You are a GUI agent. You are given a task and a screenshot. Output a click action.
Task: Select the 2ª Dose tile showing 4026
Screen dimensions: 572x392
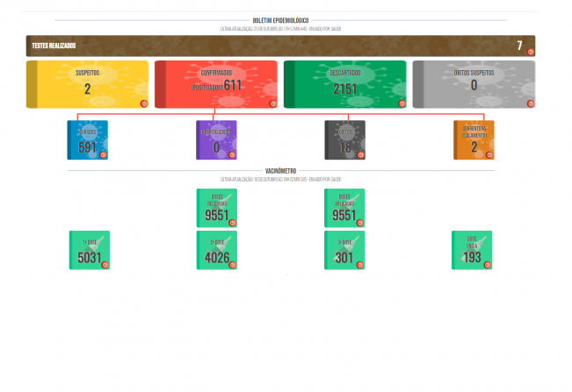click(x=216, y=251)
